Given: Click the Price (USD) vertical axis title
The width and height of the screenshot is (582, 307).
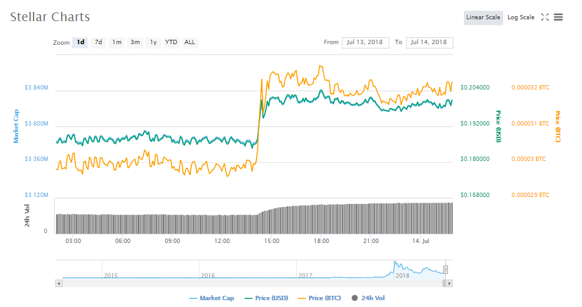Looking at the screenshot, I should click(499, 126).
